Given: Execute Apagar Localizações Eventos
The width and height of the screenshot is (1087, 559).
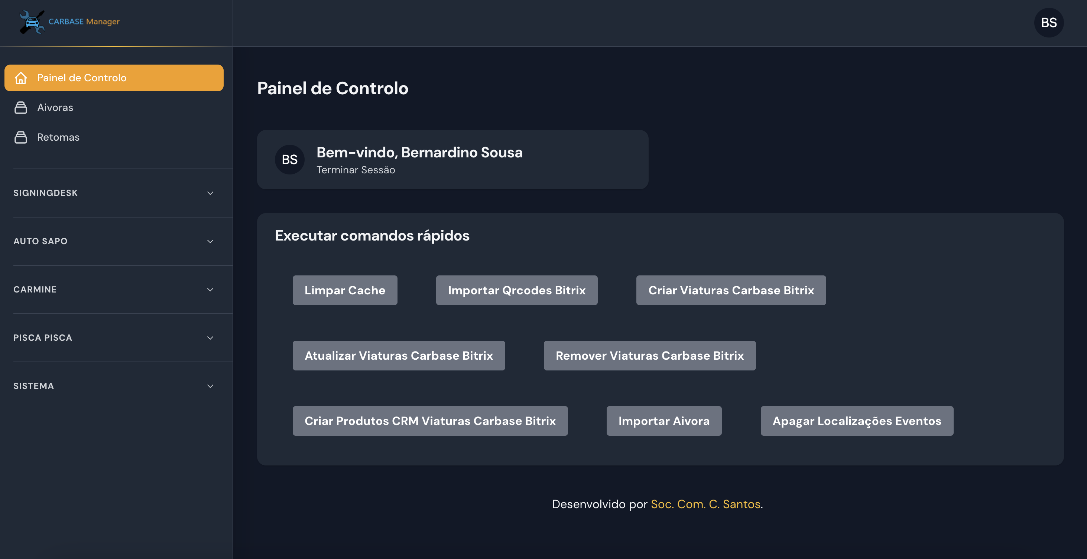Looking at the screenshot, I should (857, 421).
